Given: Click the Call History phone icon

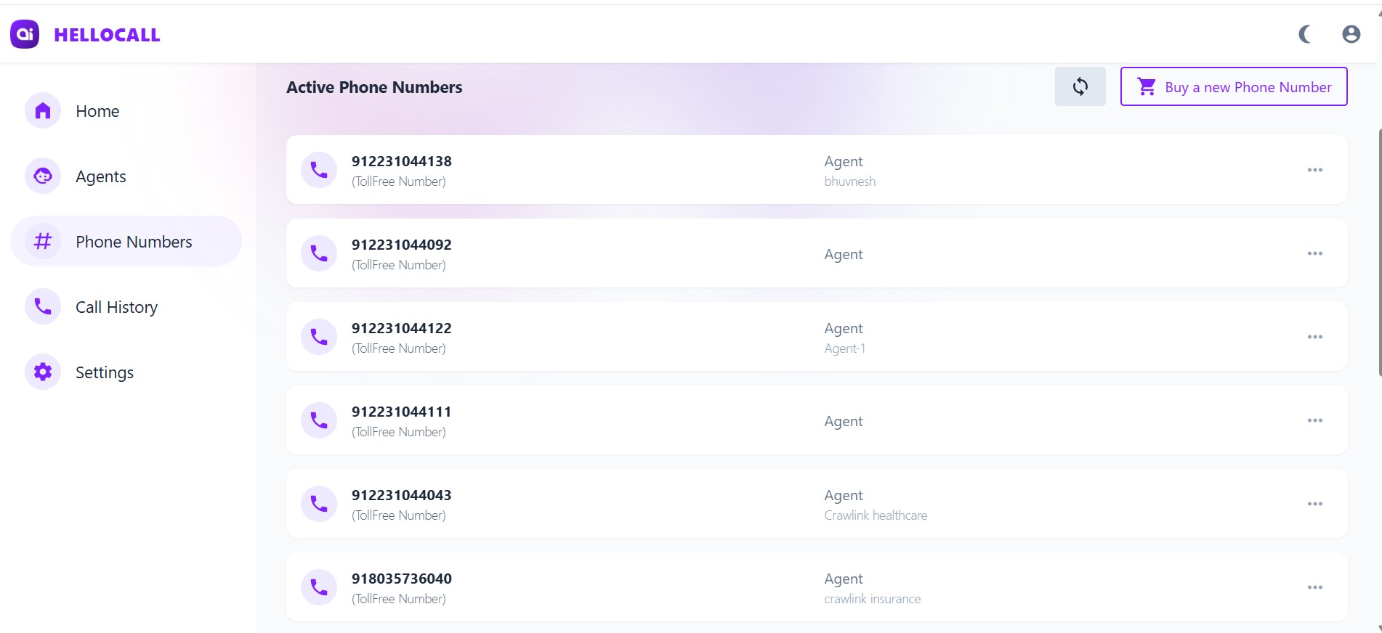Looking at the screenshot, I should pyautogui.click(x=43, y=306).
